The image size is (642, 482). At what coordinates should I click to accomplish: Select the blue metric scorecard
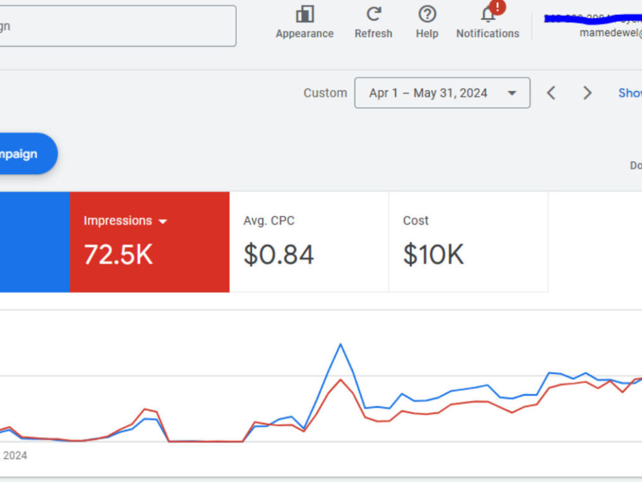(x=35, y=242)
